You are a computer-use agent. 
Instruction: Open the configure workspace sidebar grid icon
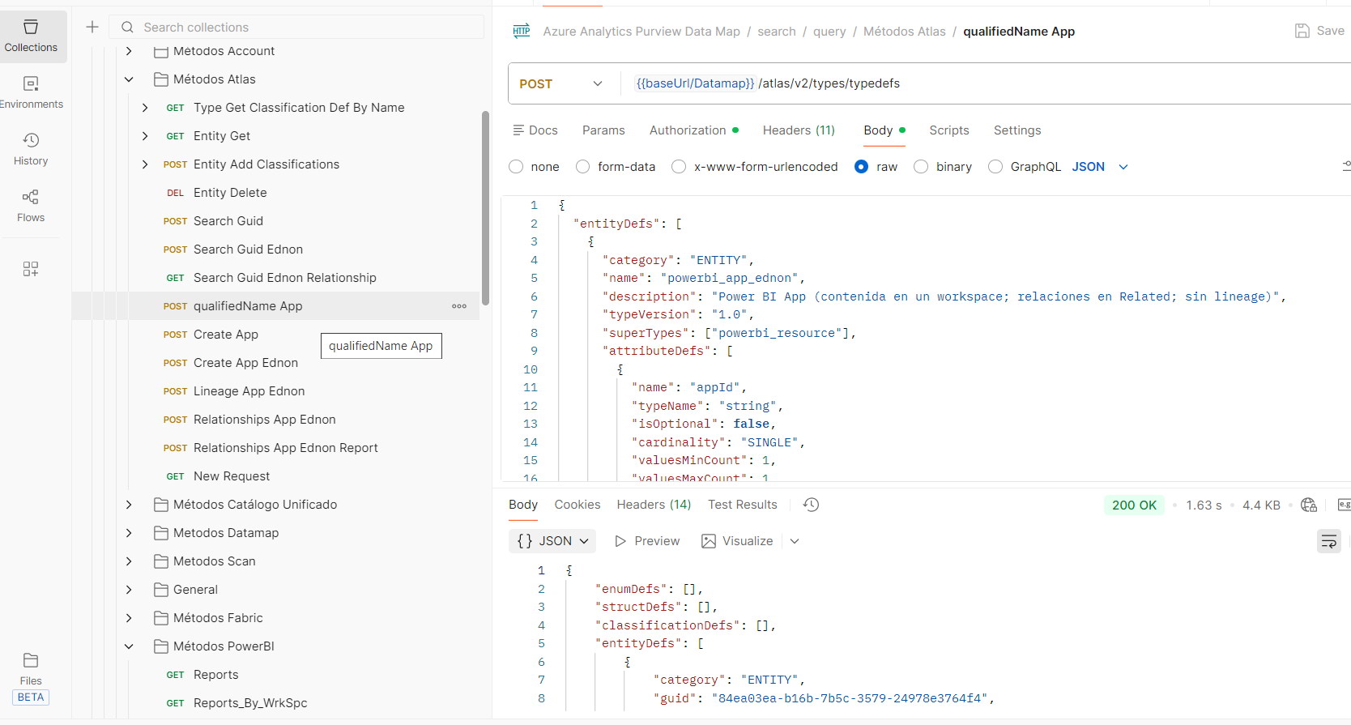tap(31, 269)
